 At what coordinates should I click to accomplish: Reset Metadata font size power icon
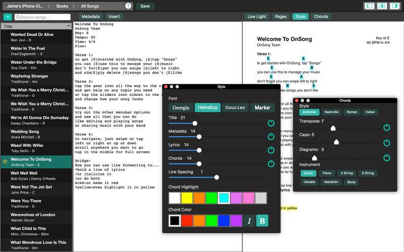pos(271,137)
